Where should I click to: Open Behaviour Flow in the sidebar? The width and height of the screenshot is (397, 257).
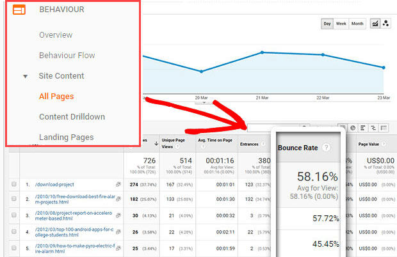[67, 56]
